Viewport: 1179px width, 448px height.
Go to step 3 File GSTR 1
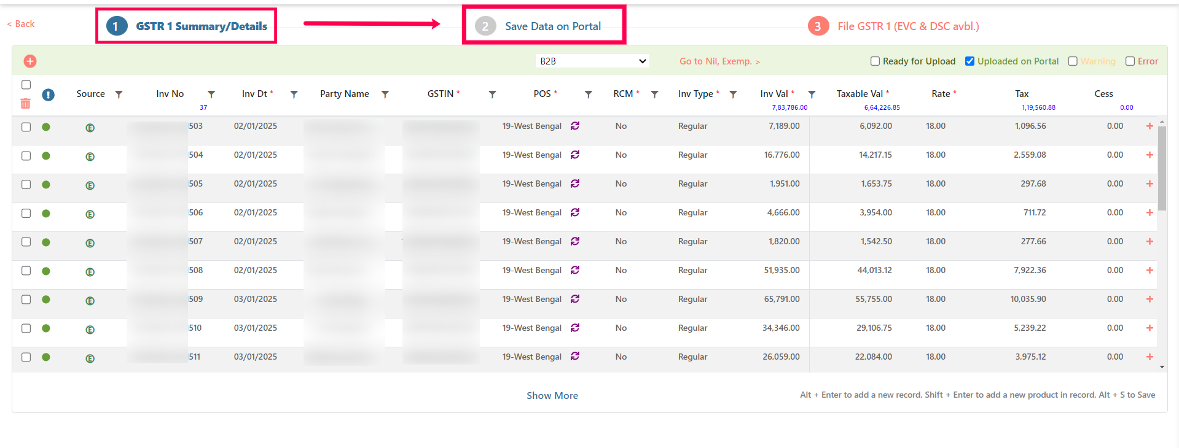tap(894, 26)
